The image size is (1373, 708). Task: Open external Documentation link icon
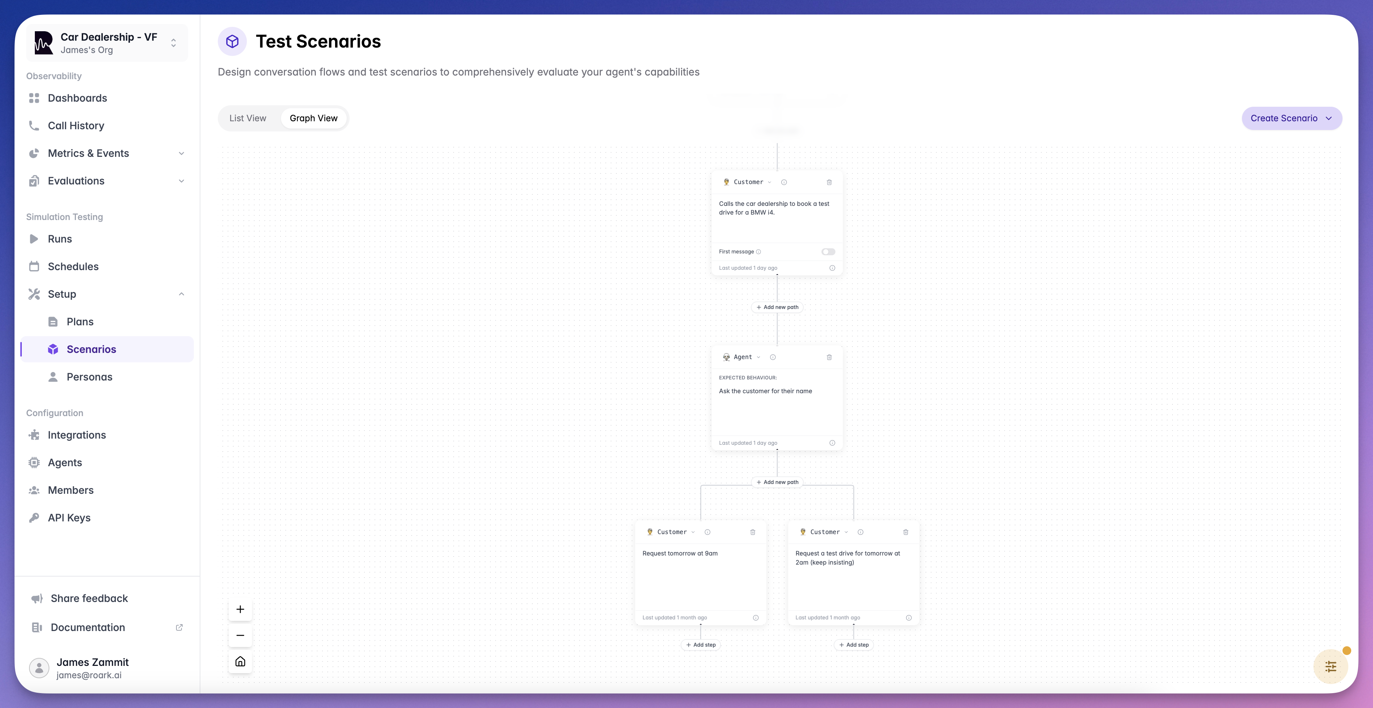coord(179,627)
